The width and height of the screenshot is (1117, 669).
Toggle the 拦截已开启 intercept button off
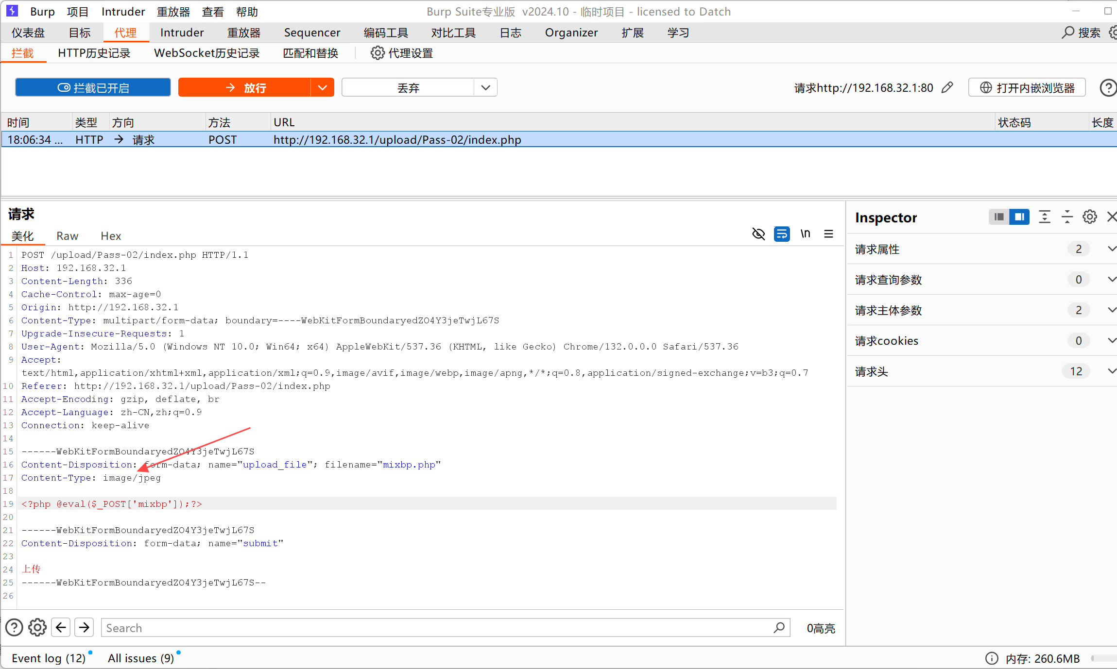pyautogui.click(x=93, y=88)
